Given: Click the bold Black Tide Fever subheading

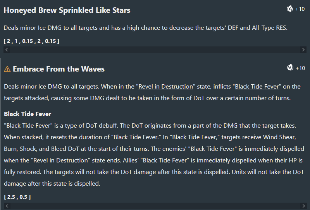Looking at the screenshot, I should click(28, 114).
